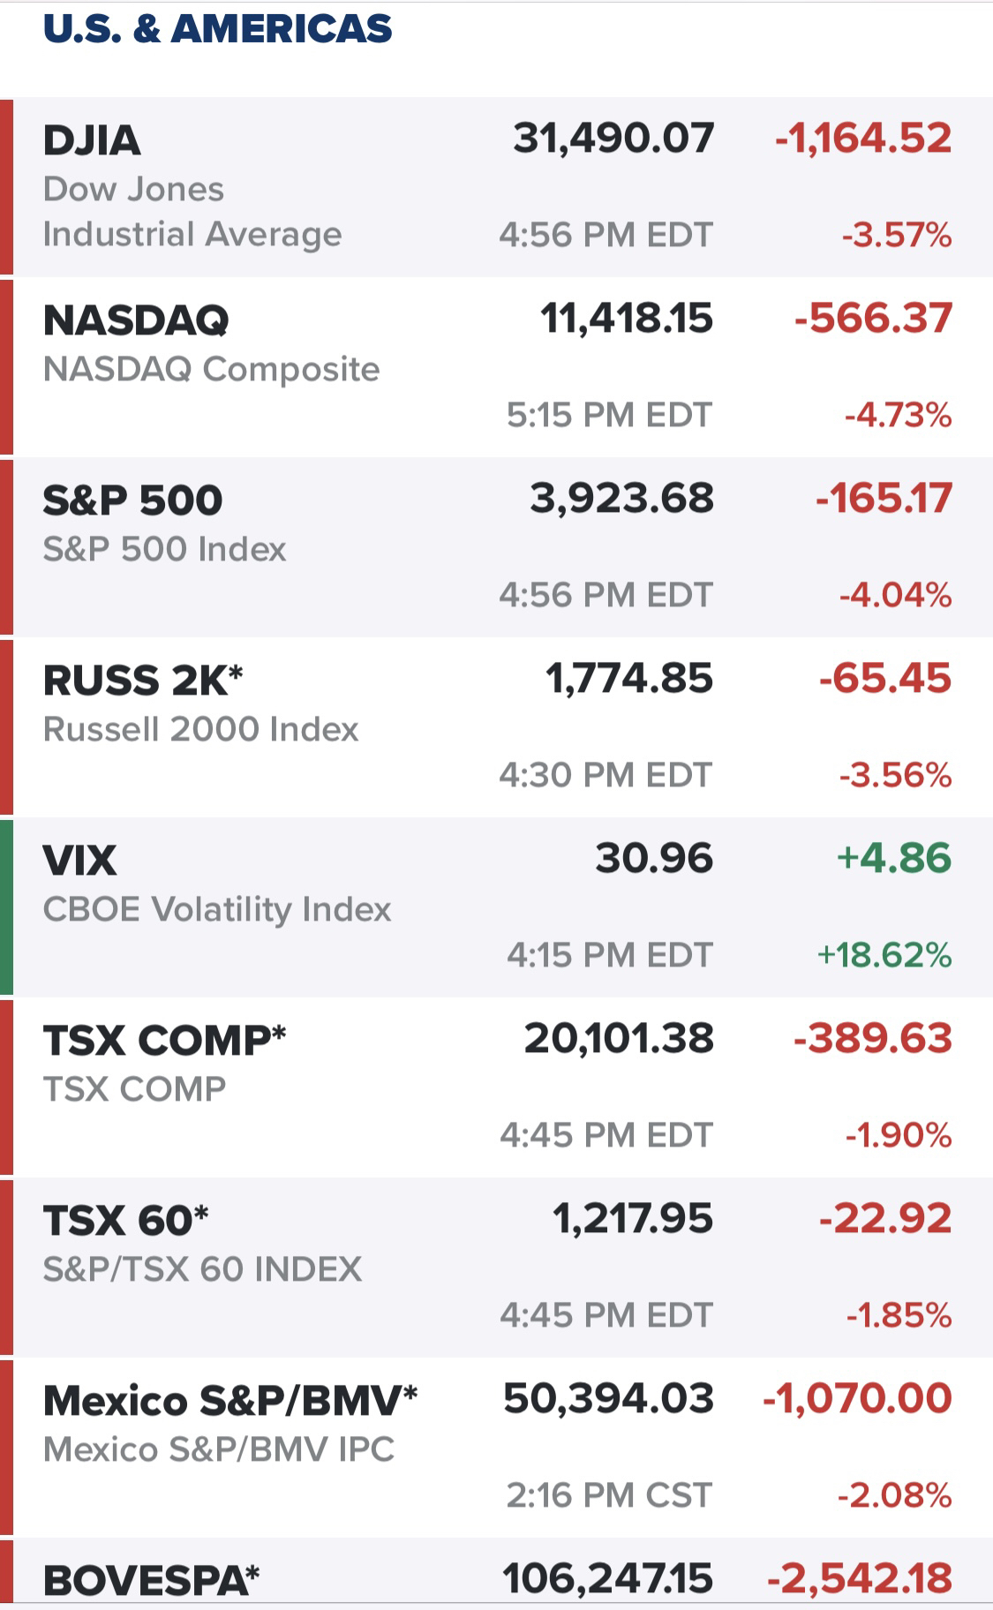Screen dimensions: 993x1610
Task: Select the NASDAQ Composite listing
Action: pos(496,367)
